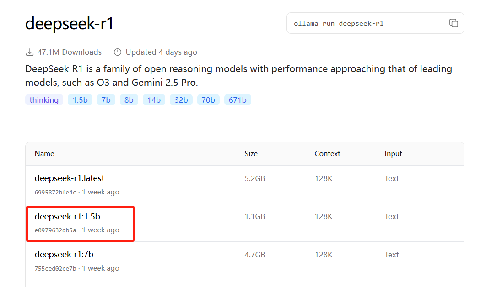Click Text input in the 1.5b row
Screen dimensions: 486x287
click(391, 217)
